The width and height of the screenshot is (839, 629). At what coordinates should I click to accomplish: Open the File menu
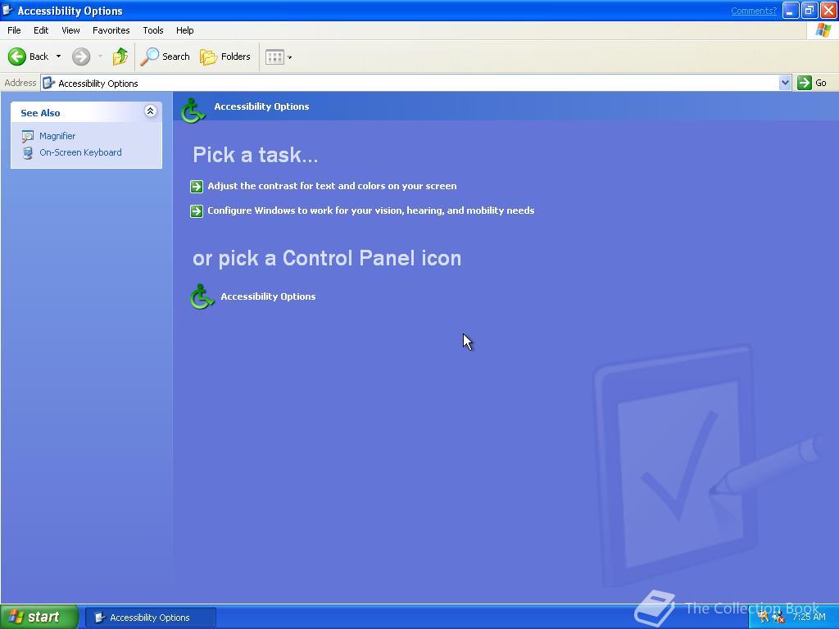coord(14,30)
